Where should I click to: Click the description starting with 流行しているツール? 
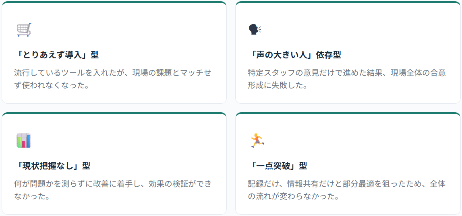[x=112, y=79]
